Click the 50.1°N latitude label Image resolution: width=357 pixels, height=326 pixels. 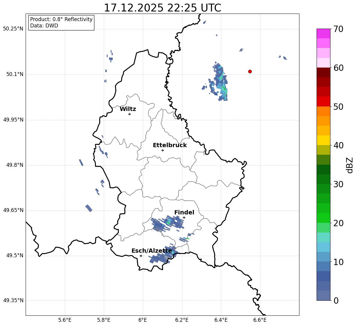click(x=15, y=74)
